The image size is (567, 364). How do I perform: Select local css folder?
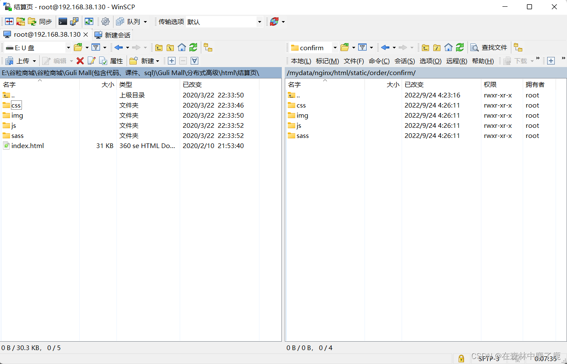point(16,105)
